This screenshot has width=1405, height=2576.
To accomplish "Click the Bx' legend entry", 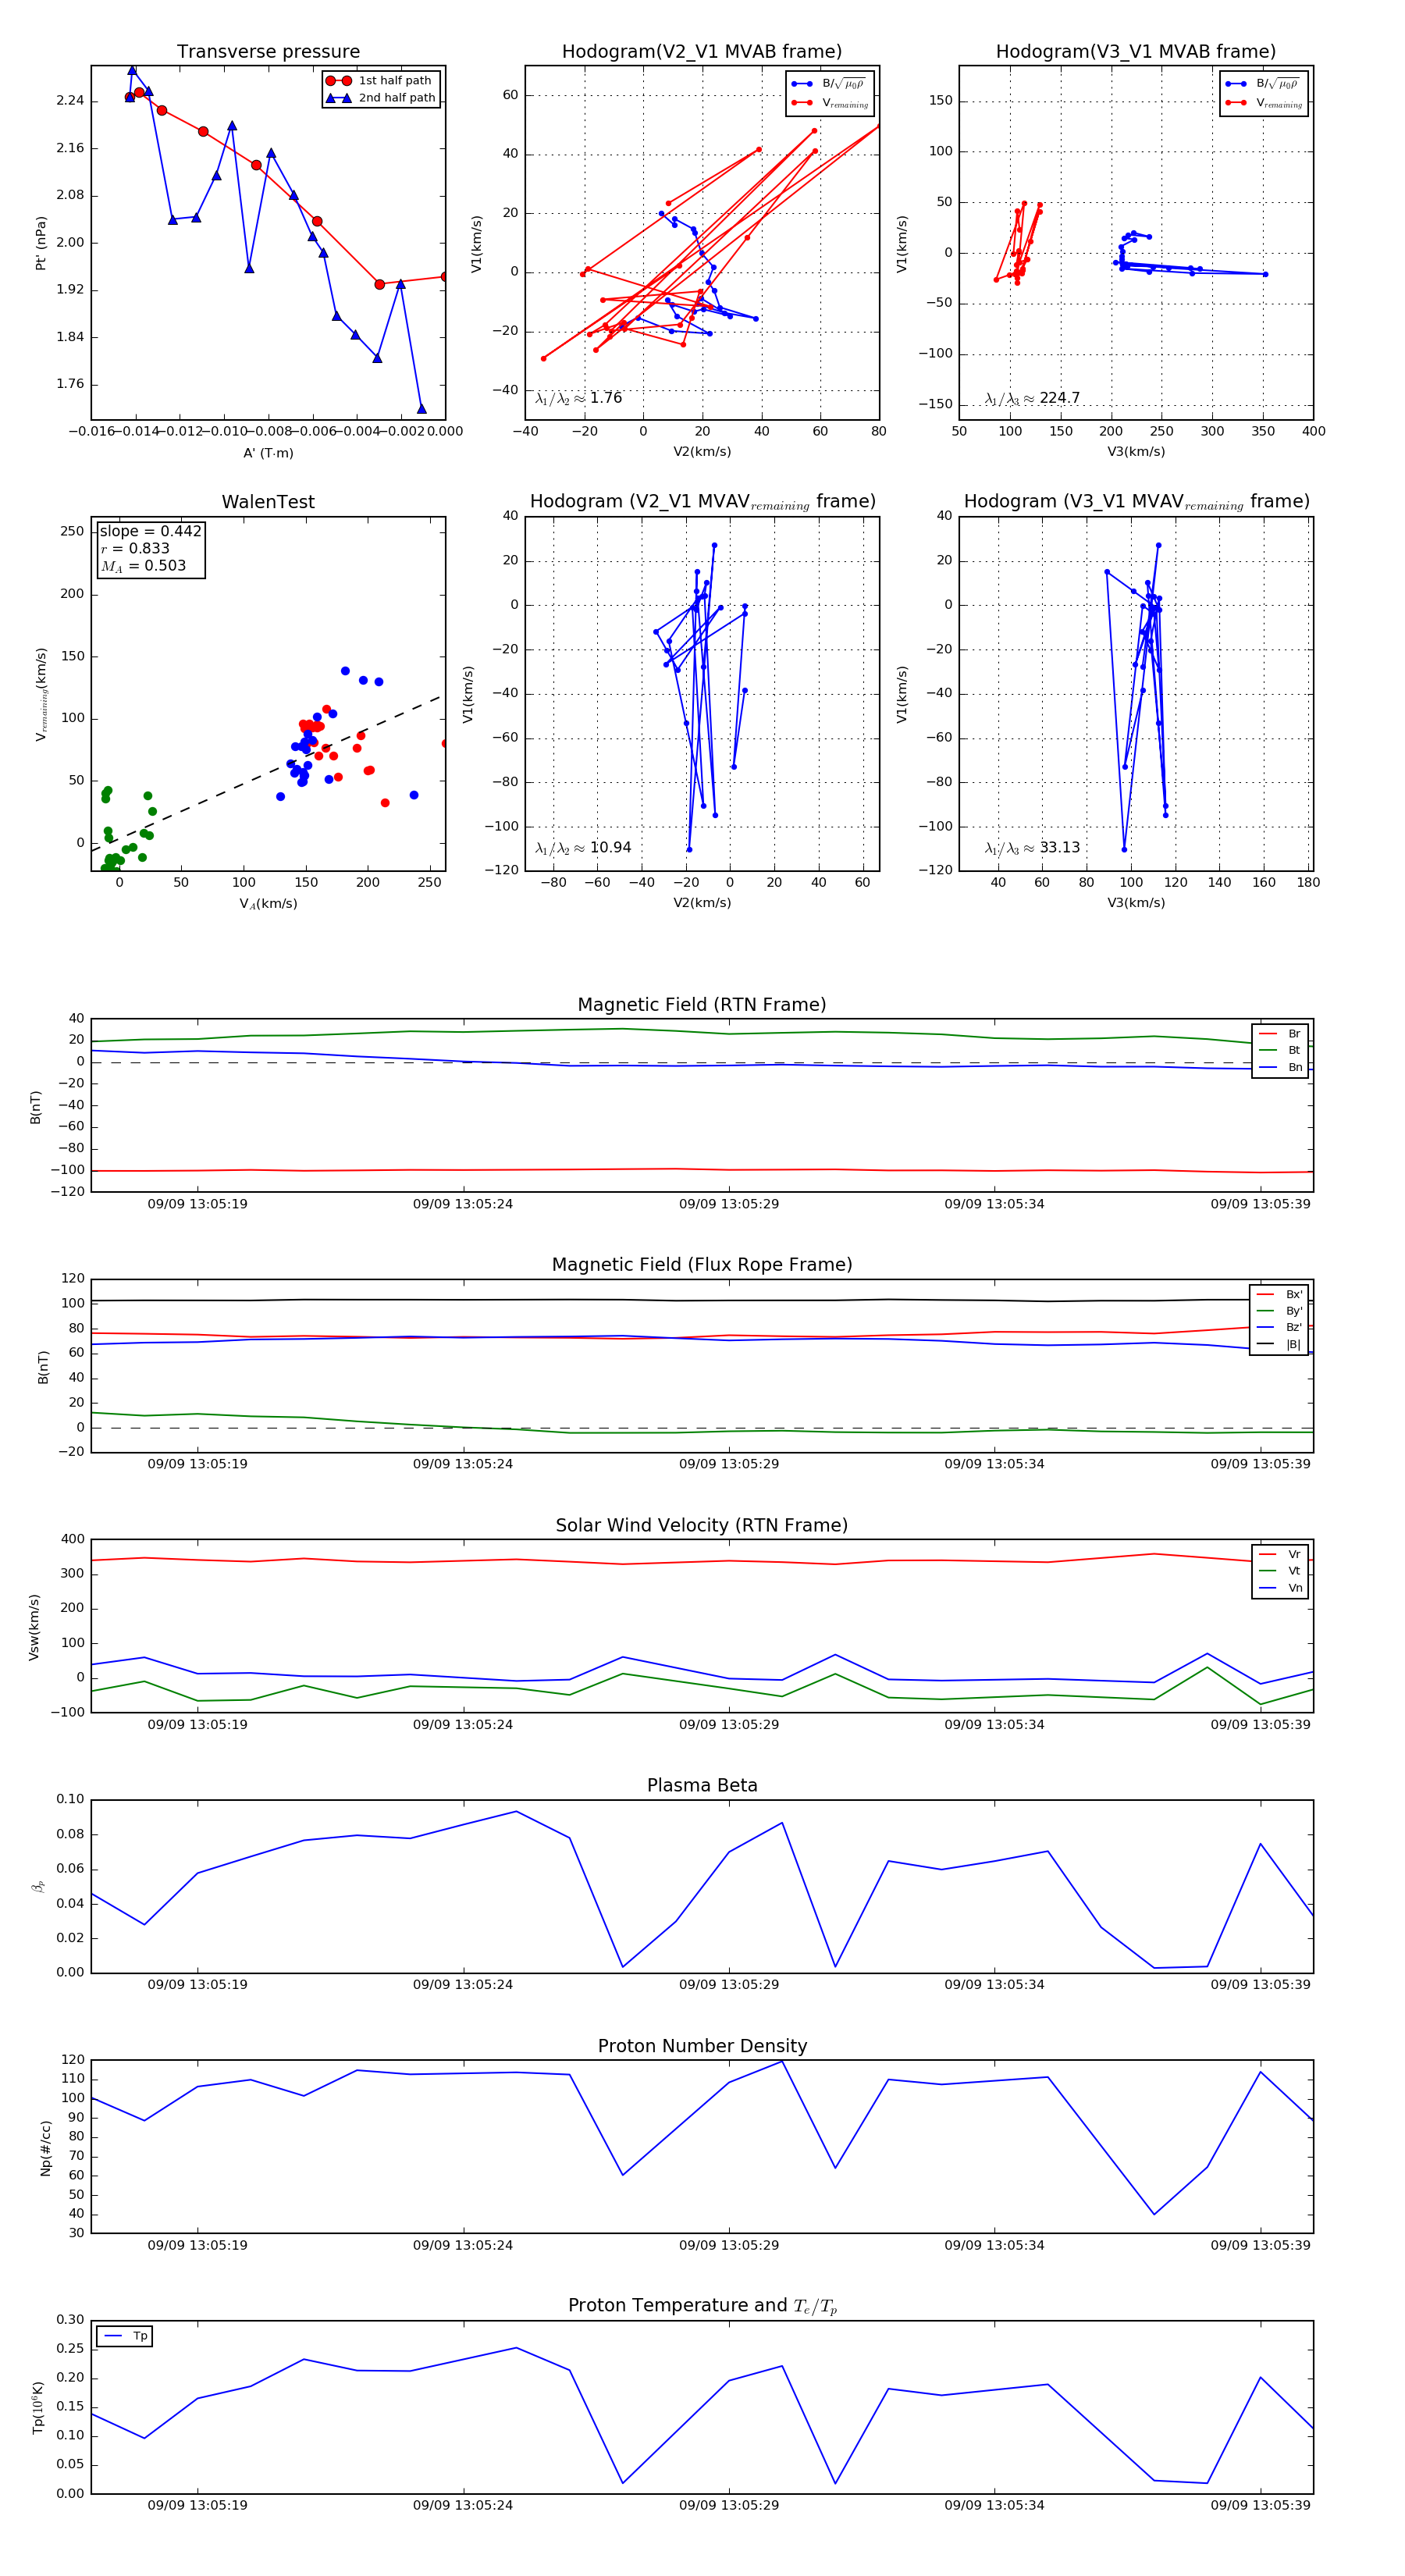I will tap(1279, 1295).
